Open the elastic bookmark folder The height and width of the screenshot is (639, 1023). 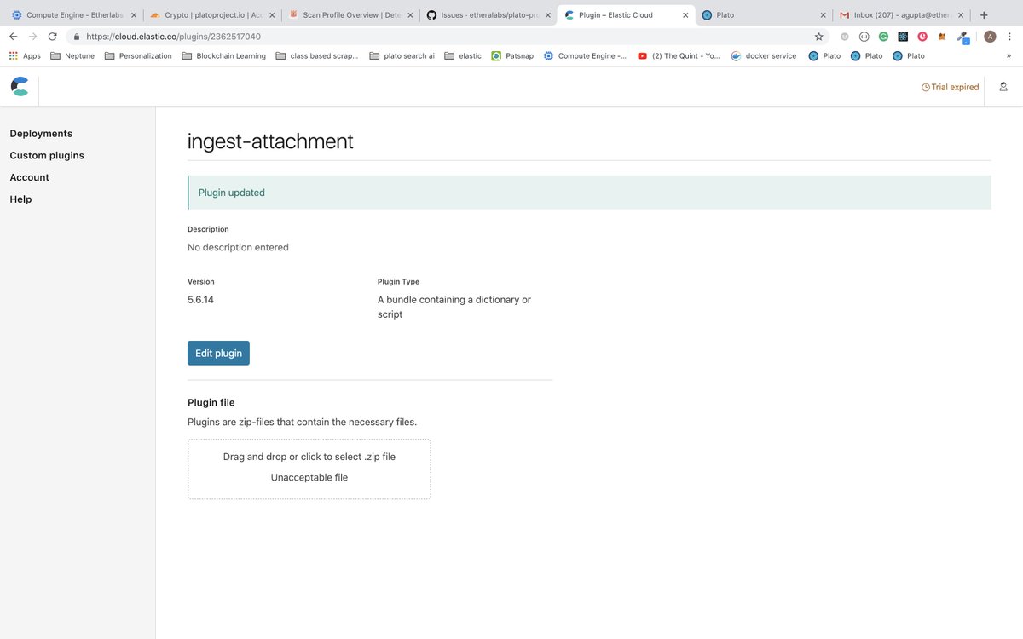pos(463,55)
